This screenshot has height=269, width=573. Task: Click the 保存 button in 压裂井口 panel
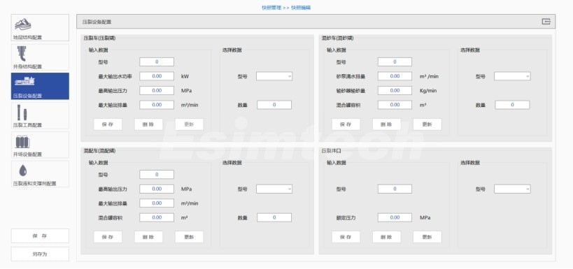coord(346,237)
